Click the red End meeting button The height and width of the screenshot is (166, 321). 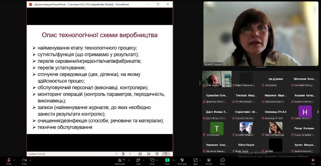(x=313, y=160)
